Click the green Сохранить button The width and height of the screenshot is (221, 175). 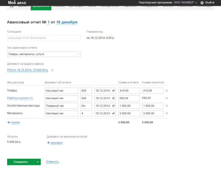point(21,162)
